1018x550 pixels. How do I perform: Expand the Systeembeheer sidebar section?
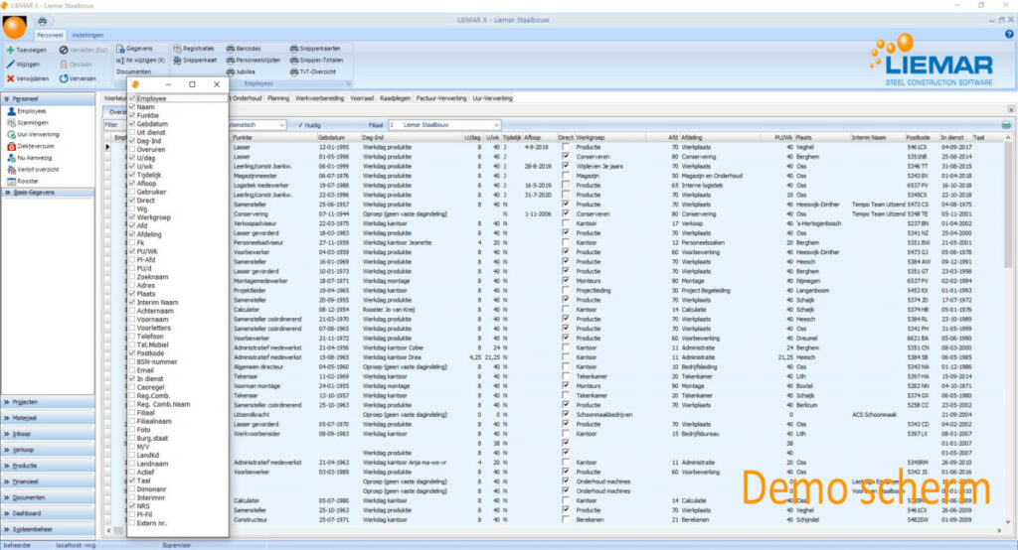click(48, 530)
